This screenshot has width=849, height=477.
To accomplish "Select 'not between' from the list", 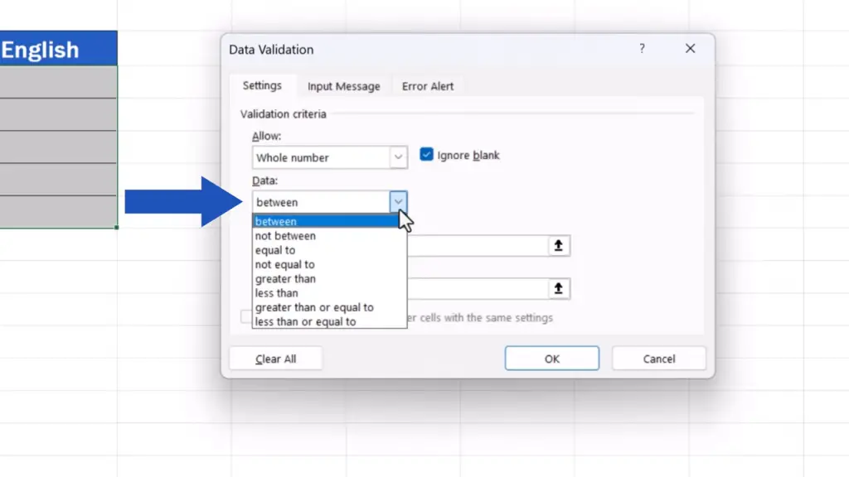I will 285,236.
